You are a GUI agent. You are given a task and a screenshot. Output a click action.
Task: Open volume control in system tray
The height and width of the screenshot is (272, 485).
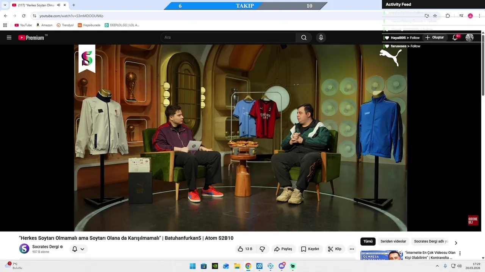(x=459, y=266)
